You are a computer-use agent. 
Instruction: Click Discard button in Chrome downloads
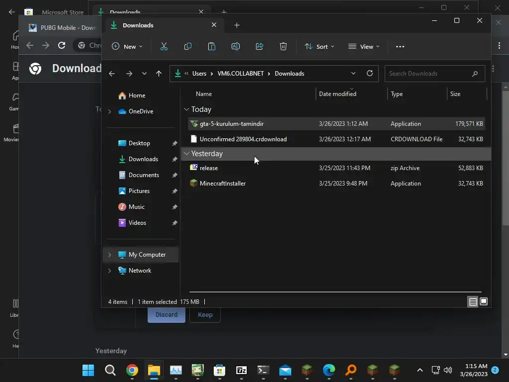pos(167,315)
